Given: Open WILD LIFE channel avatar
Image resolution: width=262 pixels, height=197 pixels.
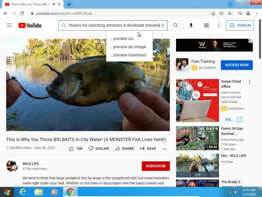Looking at the screenshot, I should click(x=12, y=166).
